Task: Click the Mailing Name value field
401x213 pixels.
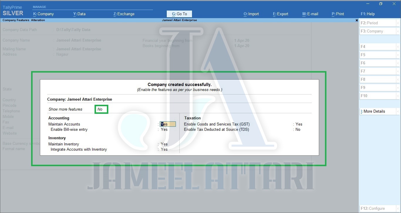Action: pos(79,49)
